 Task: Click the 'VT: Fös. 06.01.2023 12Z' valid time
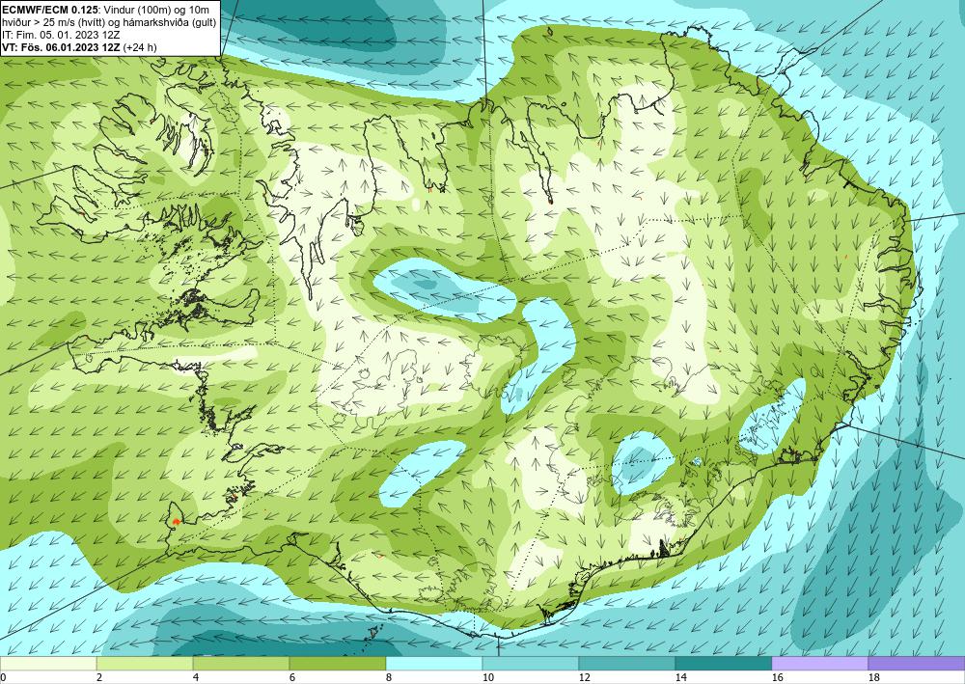(62, 47)
